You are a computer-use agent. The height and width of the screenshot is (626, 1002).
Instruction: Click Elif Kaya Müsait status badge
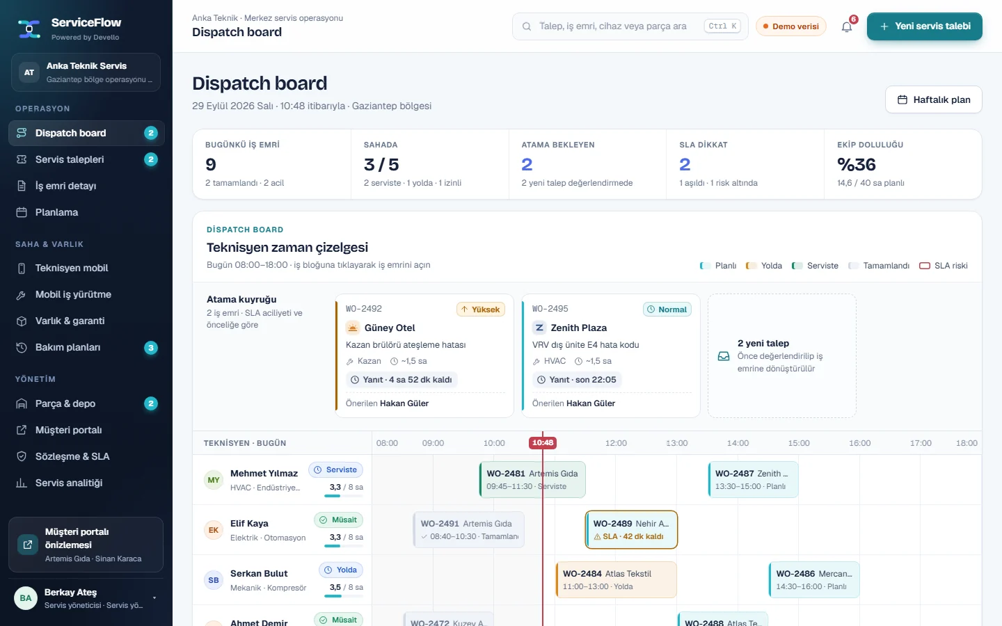click(x=339, y=520)
